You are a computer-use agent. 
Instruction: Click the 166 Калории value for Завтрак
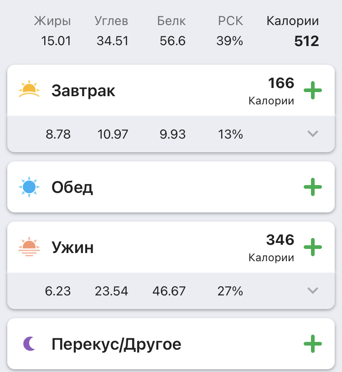point(281,83)
